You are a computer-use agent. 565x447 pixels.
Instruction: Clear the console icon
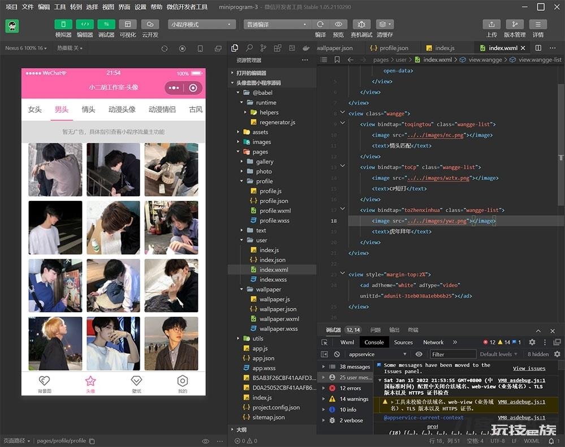coord(337,354)
